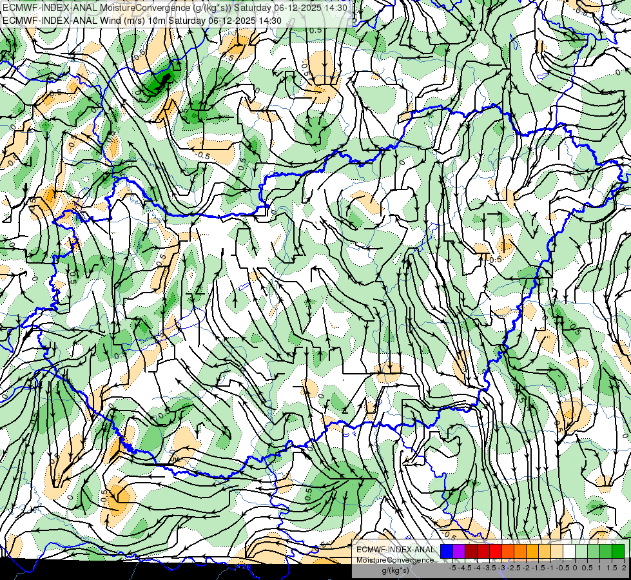
Task: Click the '-2.5' value on the legend scale
Action: pyautogui.click(x=512, y=568)
